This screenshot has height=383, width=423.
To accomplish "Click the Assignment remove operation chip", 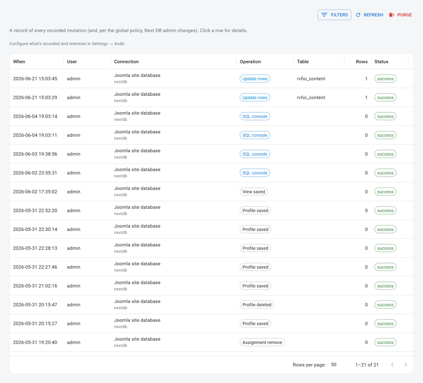I will 262,342.
